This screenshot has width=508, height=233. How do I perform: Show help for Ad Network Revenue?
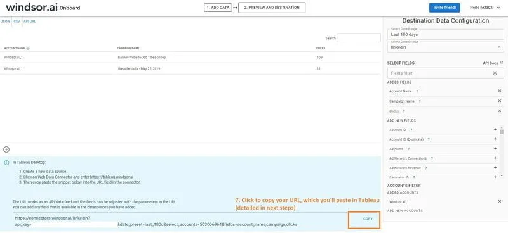(x=425, y=168)
